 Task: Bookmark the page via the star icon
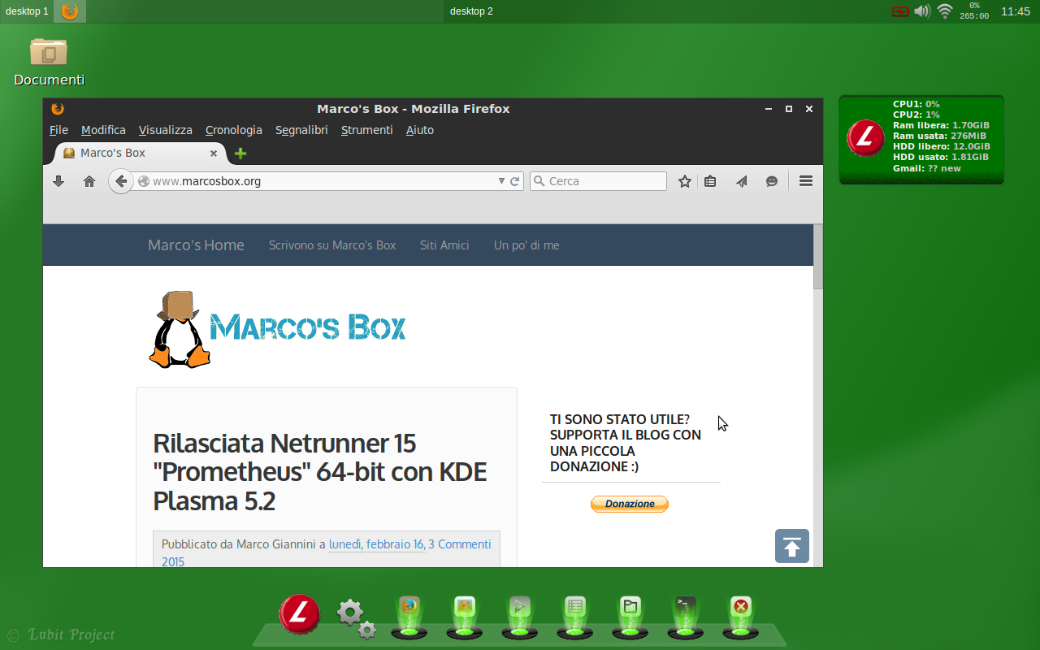tap(684, 180)
